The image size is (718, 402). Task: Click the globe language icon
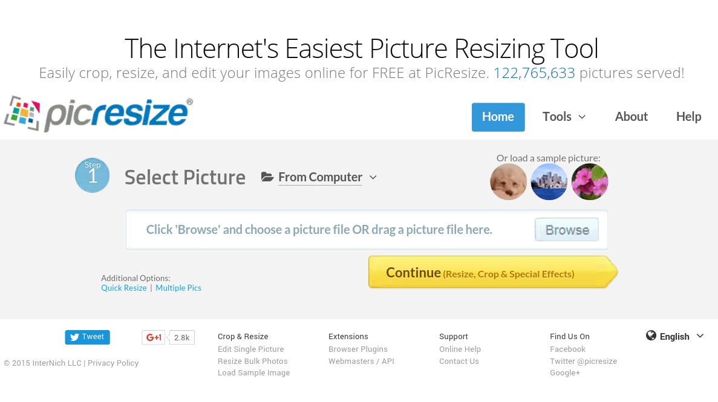651,336
